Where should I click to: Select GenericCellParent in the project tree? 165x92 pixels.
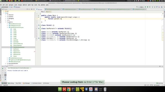pyautogui.click(x=18, y=44)
